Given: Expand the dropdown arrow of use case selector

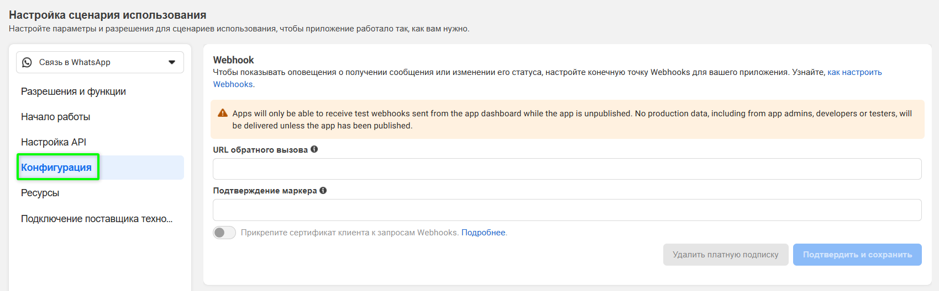Looking at the screenshot, I should point(172,62).
